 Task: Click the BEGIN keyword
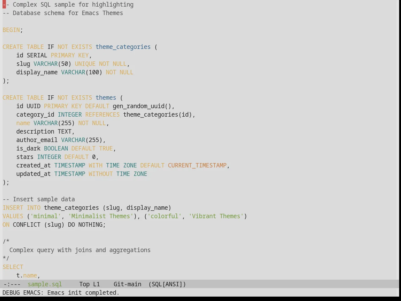point(11,30)
